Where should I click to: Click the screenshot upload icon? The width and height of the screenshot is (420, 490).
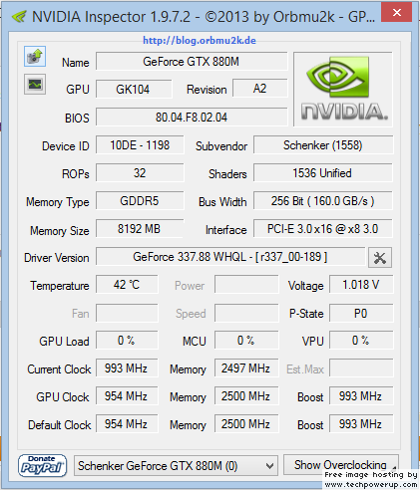(x=35, y=57)
